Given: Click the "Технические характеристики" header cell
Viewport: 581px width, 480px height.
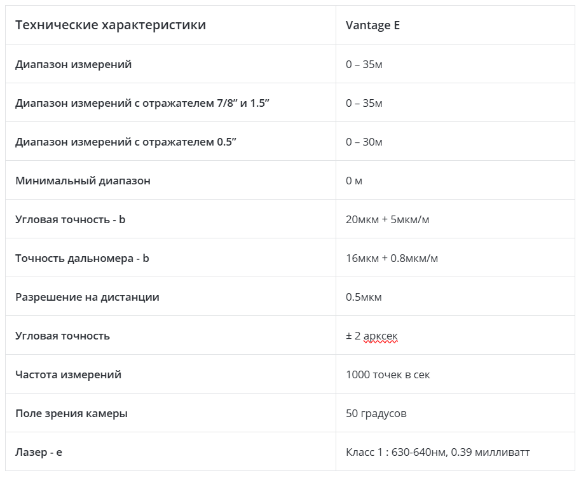Looking at the screenshot, I should (111, 25).
